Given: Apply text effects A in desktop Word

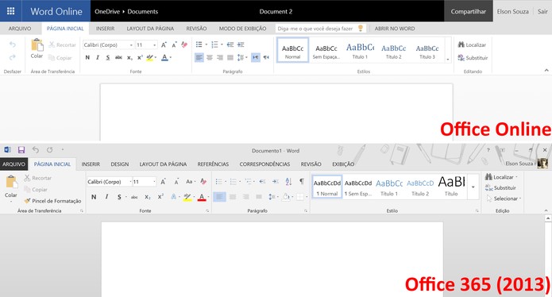Looking at the screenshot, I should coord(174,197).
